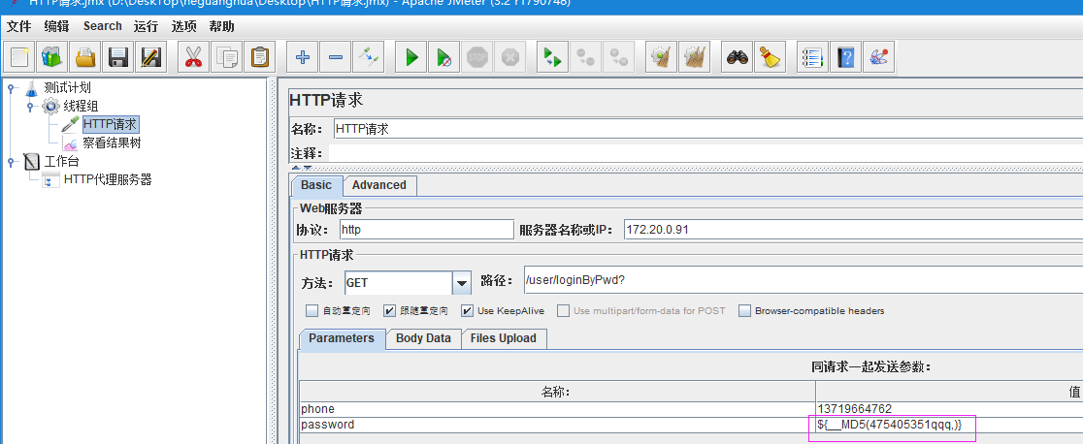This screenshot has height=444, width=1083.
Task: Open search with binoculars icon
Action: tap(737, 56)
